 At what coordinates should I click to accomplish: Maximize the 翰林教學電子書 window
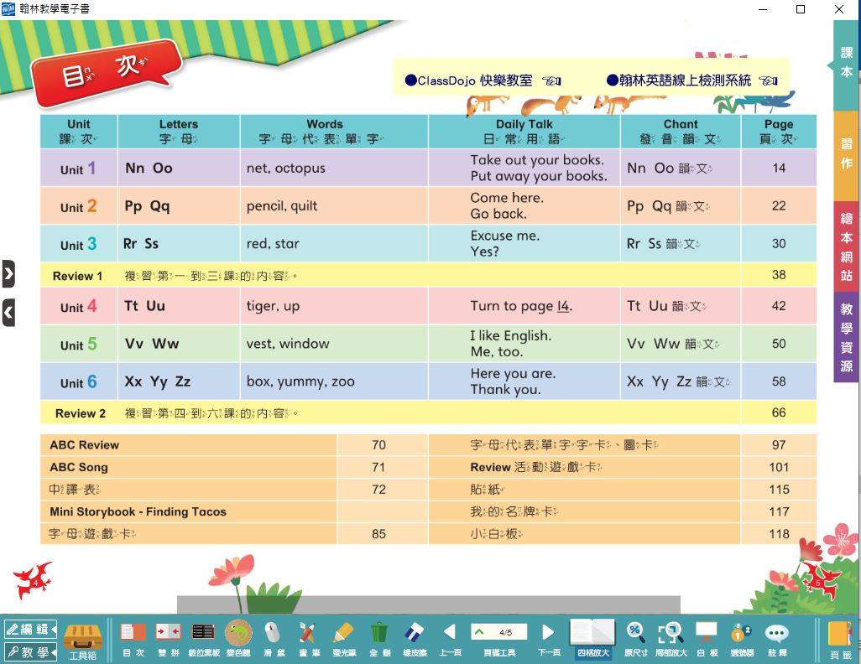[801, 9]
